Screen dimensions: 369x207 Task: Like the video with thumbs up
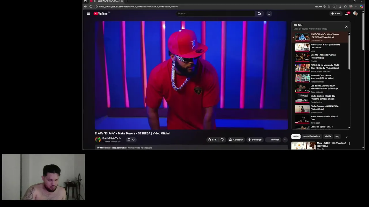pos(212,140)
